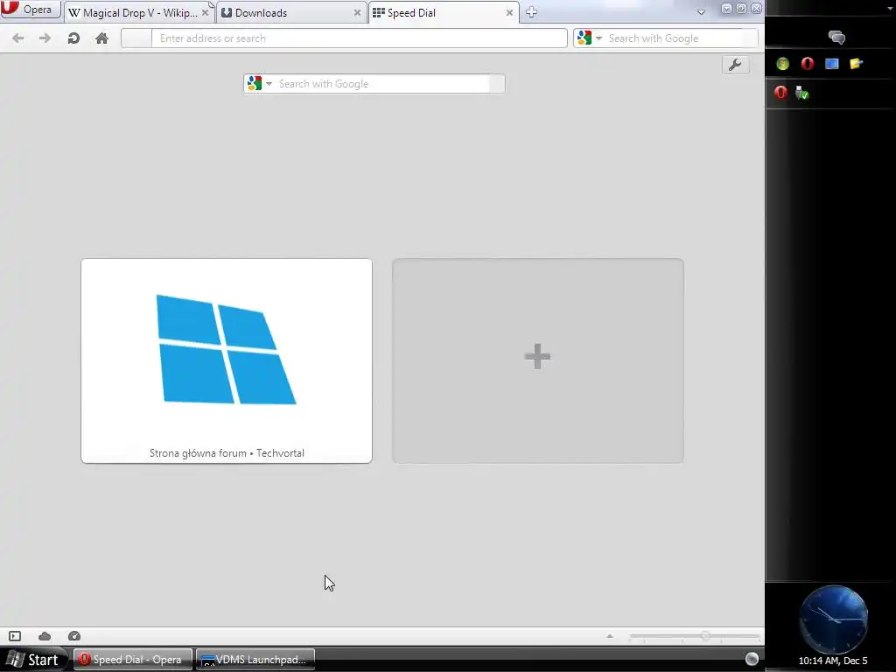
Task: Reload the current page
Action: point(73,38)
